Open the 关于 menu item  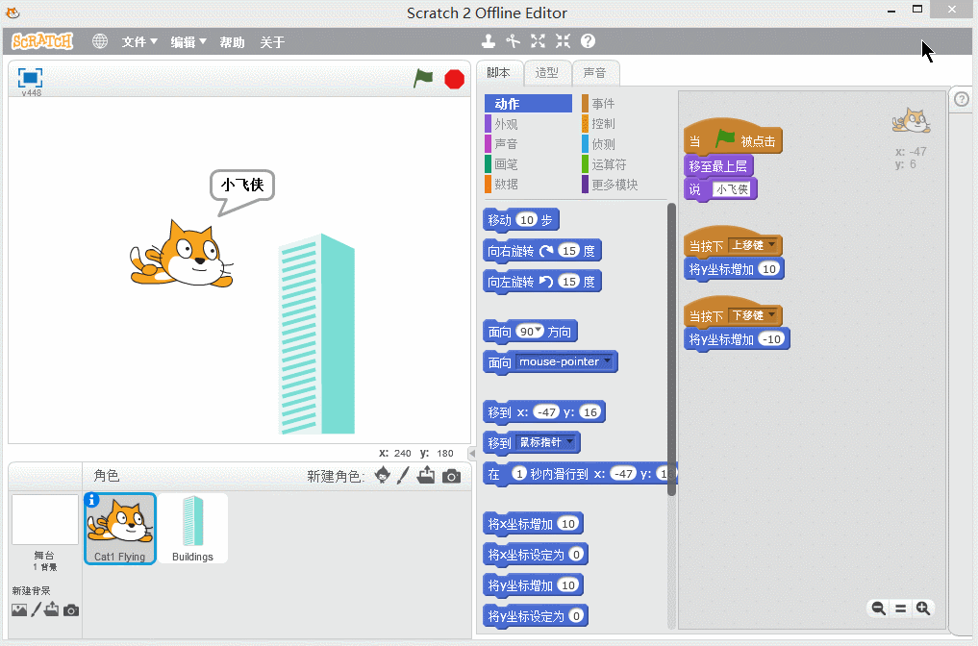[272, 41]
